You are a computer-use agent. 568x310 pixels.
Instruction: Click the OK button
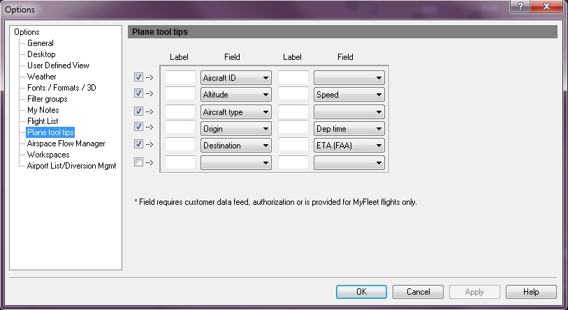click(361, 292)
